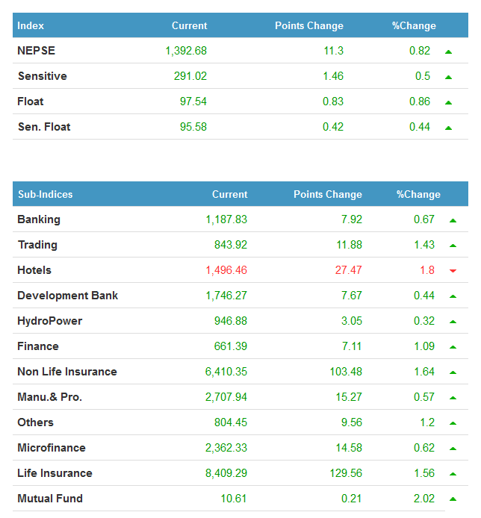Select the Mutual Fund sub-index name
Image resolution: width=481 pixels, height=518 pixels.
[x=50, y=498]
